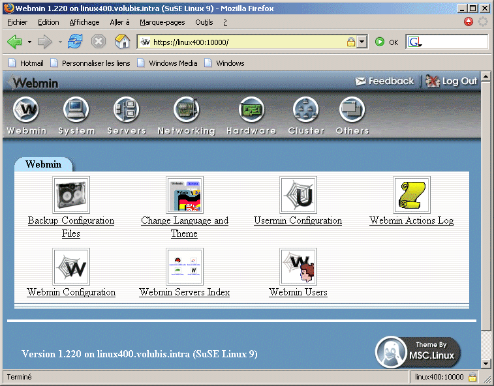Click the red adblock icon in menu bar
Screen dimensions: 494x386
point(469,22)
